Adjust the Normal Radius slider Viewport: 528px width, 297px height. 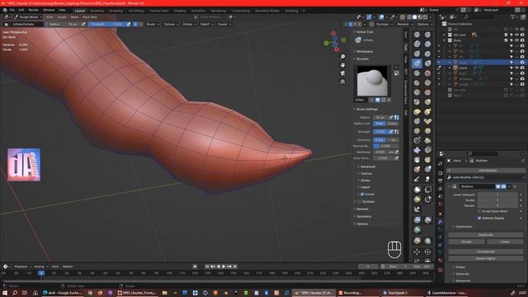coord(386,146)
